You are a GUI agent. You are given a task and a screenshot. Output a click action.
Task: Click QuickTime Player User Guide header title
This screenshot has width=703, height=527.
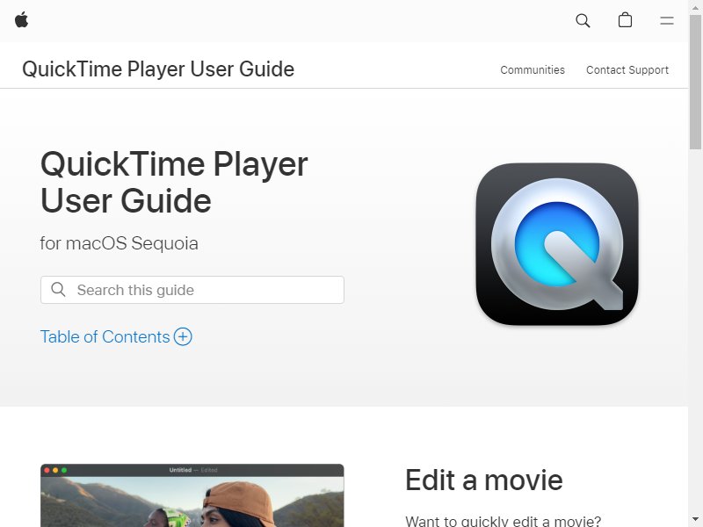pyautogui.click(x=158, y=69)
